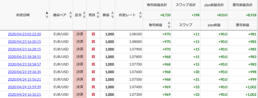
Task: Sort 通貨ペア column descending via down arrow
Action: tap(71, 17)
